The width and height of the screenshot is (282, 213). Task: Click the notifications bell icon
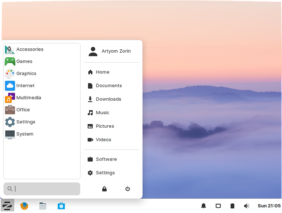click(204, 206)
